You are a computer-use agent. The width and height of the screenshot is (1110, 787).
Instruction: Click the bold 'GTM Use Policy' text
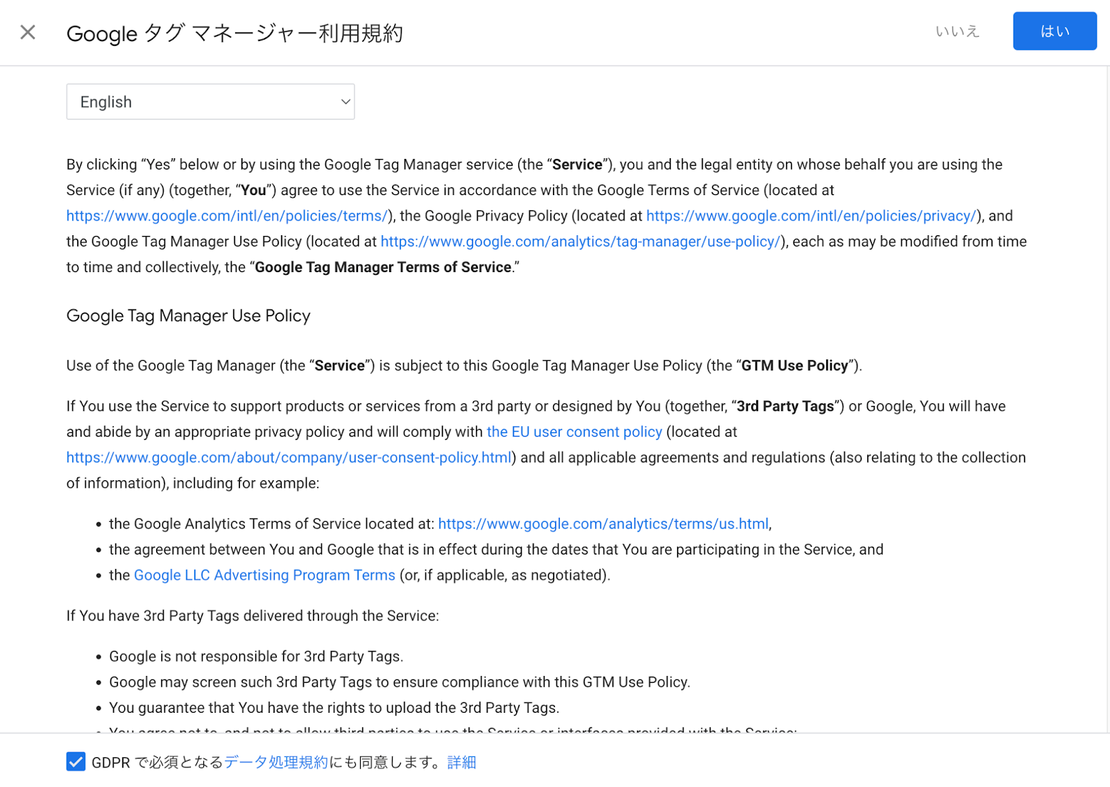point(795,366)
